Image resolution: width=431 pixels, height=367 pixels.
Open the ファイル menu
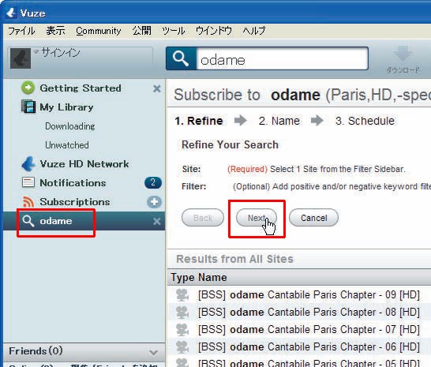[x=21, y=31]
